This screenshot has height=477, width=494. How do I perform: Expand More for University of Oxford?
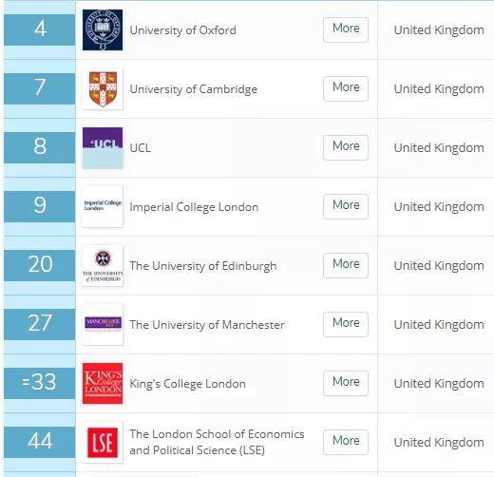[x=346, y=29]
